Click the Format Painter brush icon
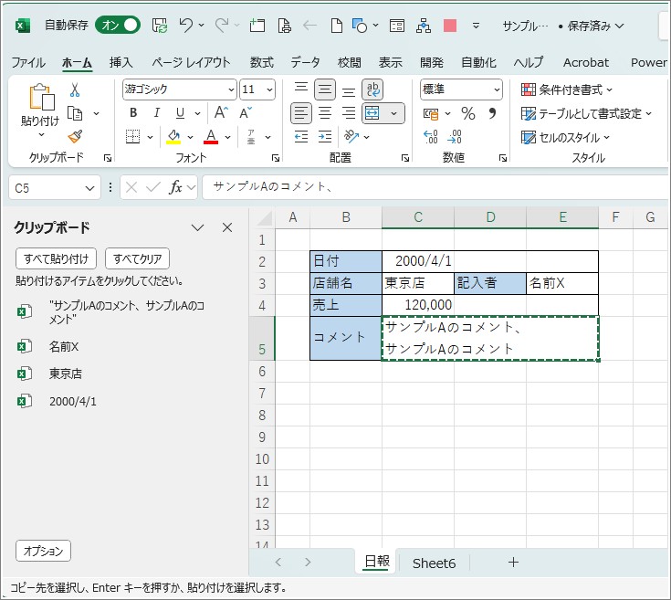 coord(75,137)
